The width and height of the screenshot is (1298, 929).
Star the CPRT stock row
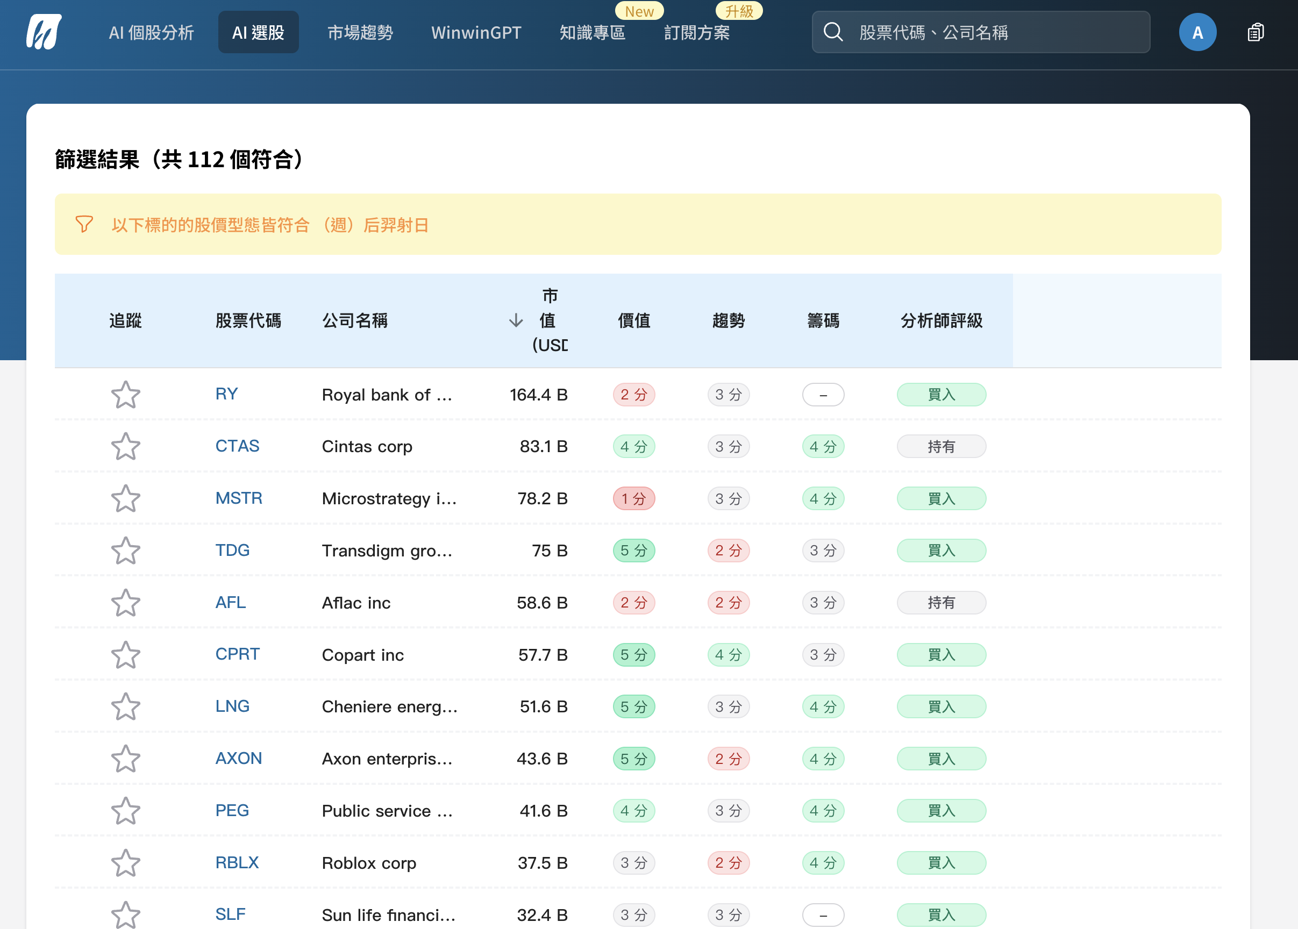125,655
